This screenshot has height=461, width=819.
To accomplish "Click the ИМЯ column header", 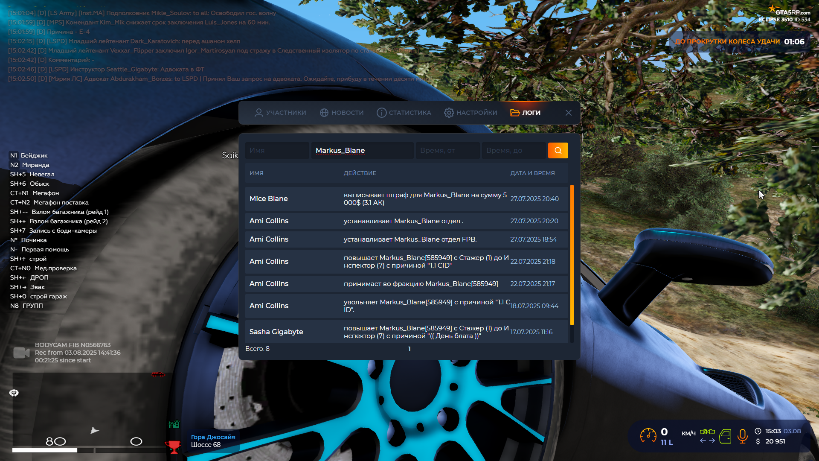I will [x=256, y=173].
